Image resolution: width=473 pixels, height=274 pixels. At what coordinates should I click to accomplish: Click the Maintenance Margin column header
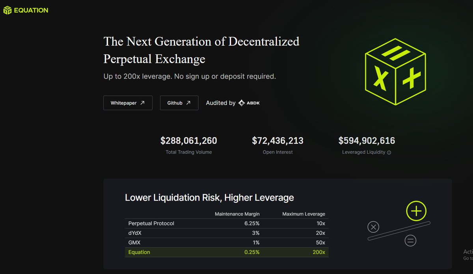tap(237, 214)
